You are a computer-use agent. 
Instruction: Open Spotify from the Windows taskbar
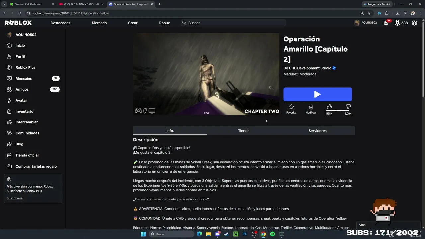(x=272, y=234)
